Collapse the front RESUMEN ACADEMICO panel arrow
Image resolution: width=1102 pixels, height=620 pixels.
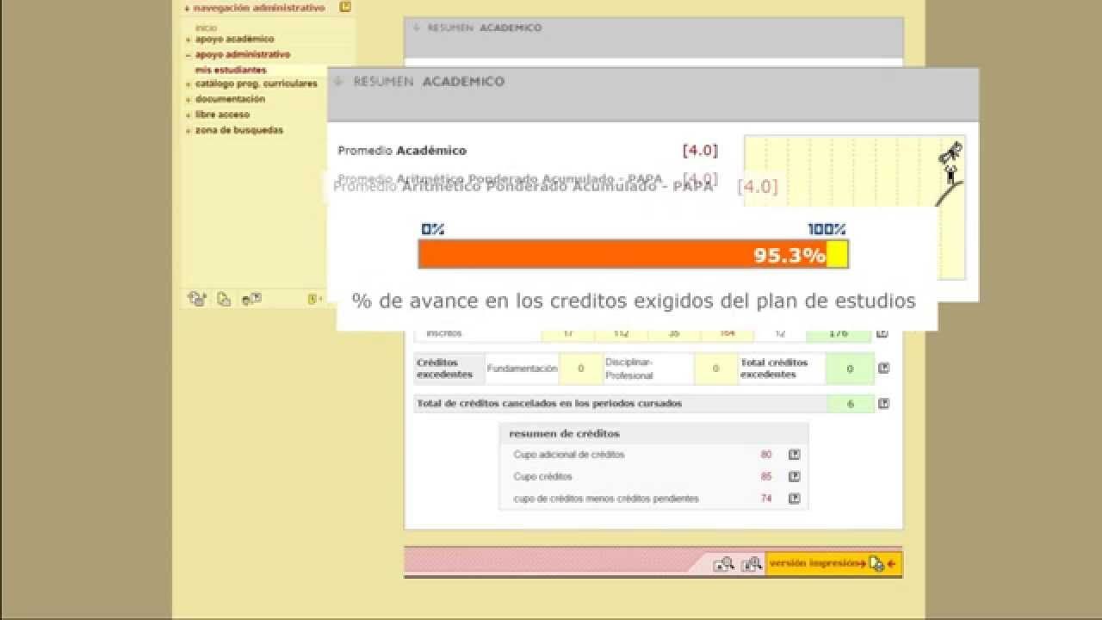pyautogui.click(x=338, y=82)
